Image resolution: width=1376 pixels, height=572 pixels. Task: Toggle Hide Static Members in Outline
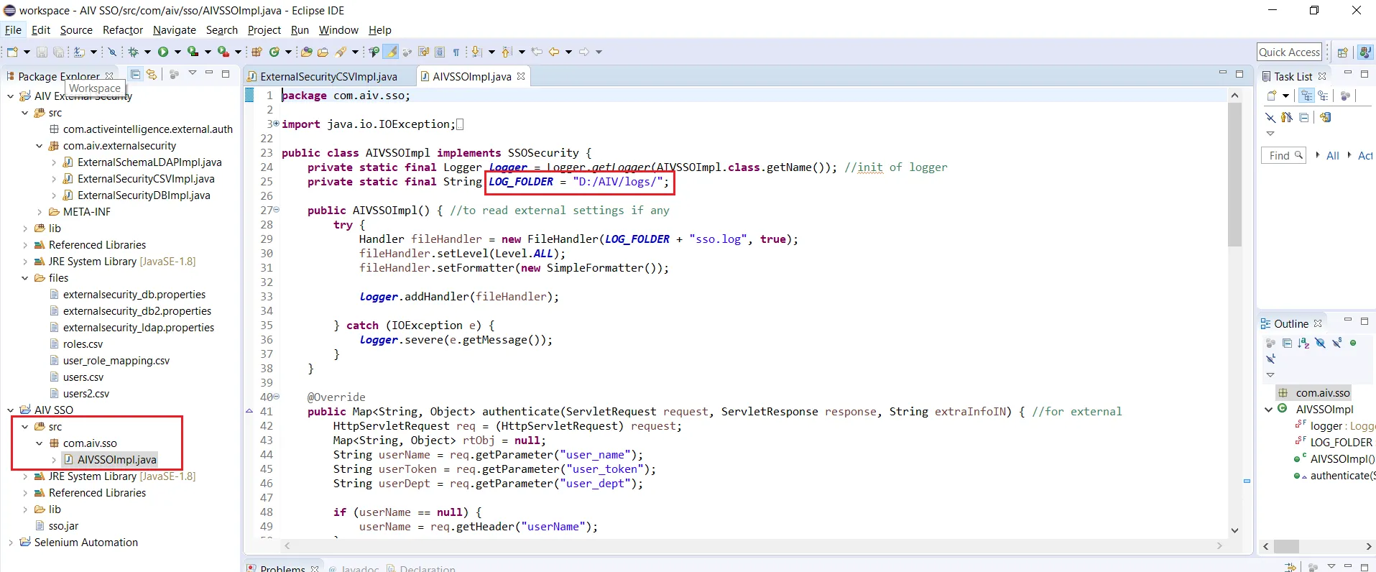pos(1337,343)
